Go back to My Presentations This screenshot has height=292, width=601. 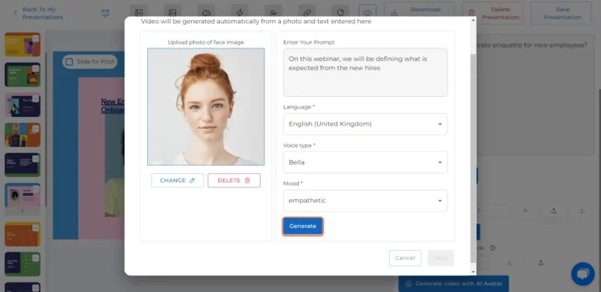(x=38, y=13)
